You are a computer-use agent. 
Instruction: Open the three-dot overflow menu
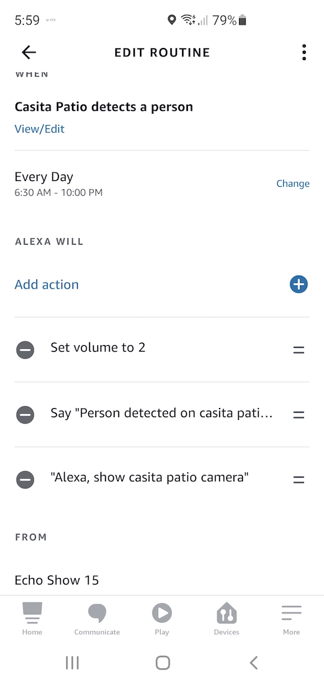click(304, 53)
